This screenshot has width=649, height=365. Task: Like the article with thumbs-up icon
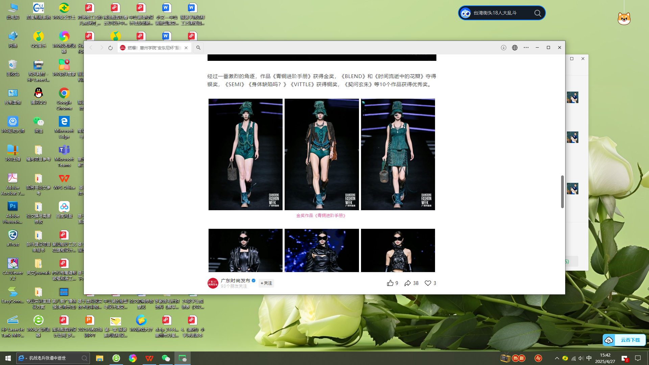click(x=390, y=283)
